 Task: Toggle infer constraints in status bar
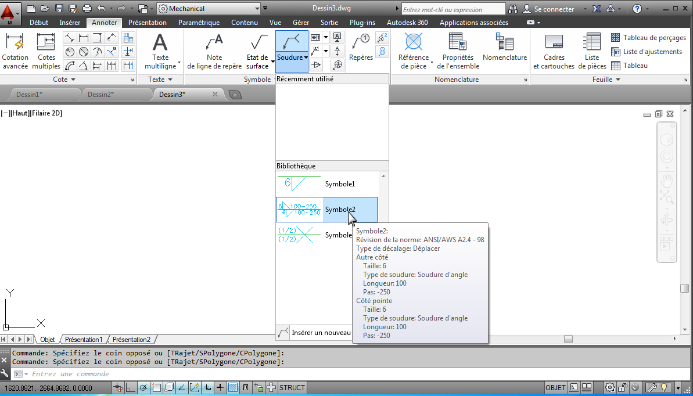(x=118, y=388)
